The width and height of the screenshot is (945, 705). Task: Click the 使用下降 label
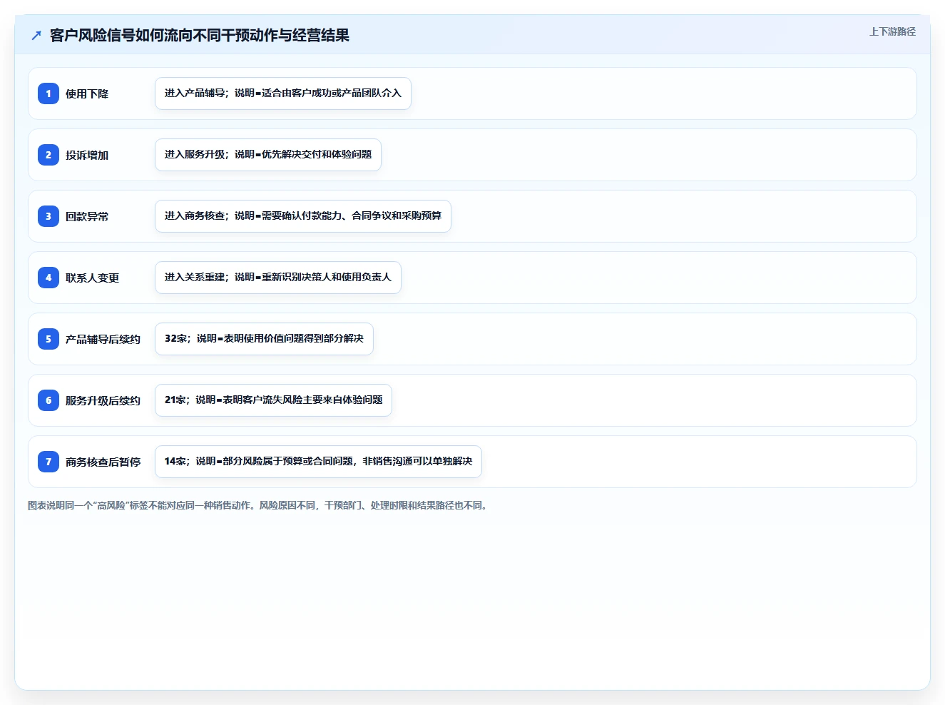click(x=87, y=93)
